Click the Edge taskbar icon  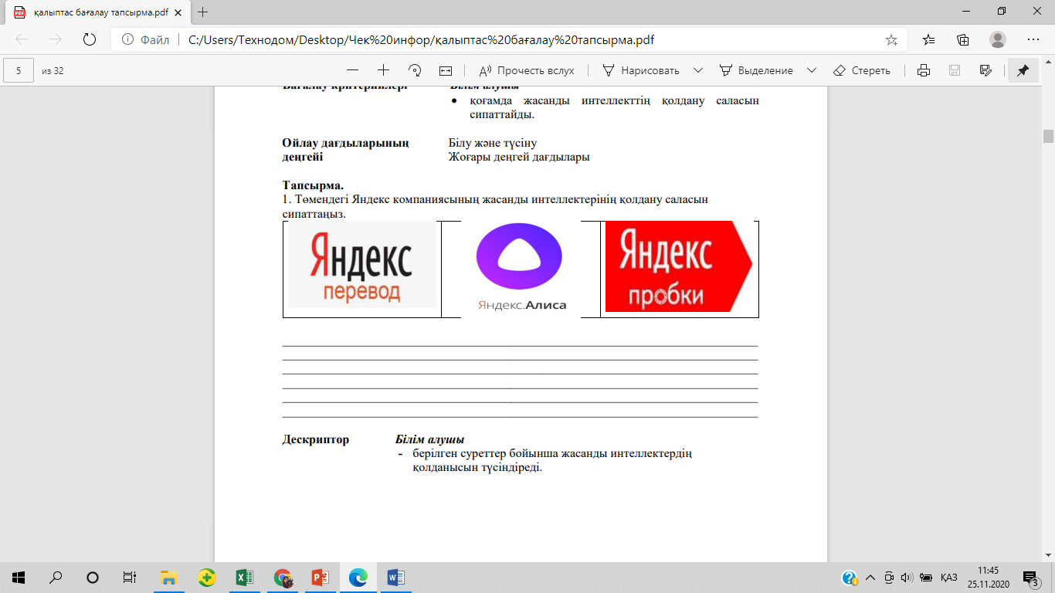click(358, 578)
